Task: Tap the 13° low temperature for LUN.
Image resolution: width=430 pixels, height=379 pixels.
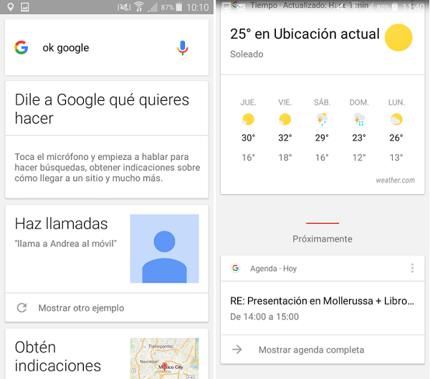Action: click(x=396, y=158)
